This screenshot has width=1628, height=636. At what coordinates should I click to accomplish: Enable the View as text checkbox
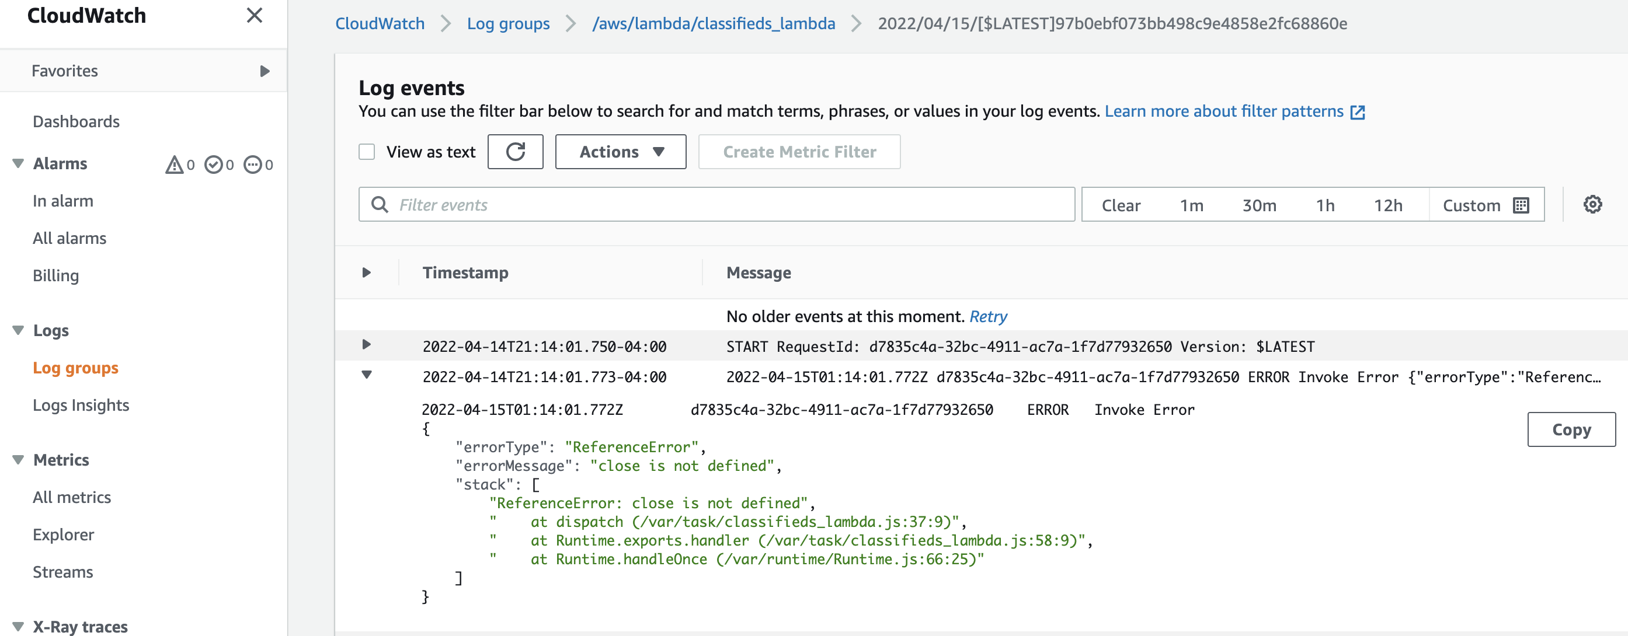(367, 152)
